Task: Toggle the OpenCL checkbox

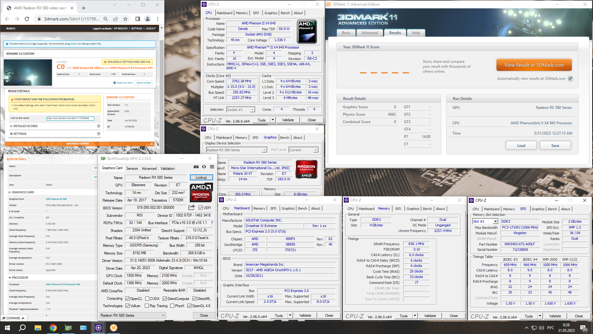Action: pyautogui.click(x=127, y=299)
